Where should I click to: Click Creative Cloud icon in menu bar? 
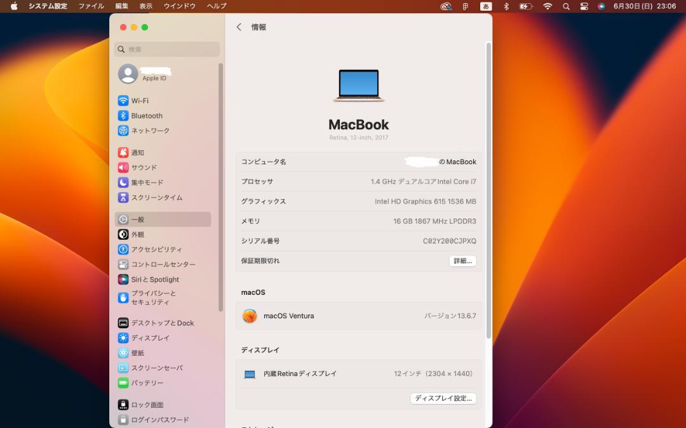pyautogui.click(x=446, y=6)
